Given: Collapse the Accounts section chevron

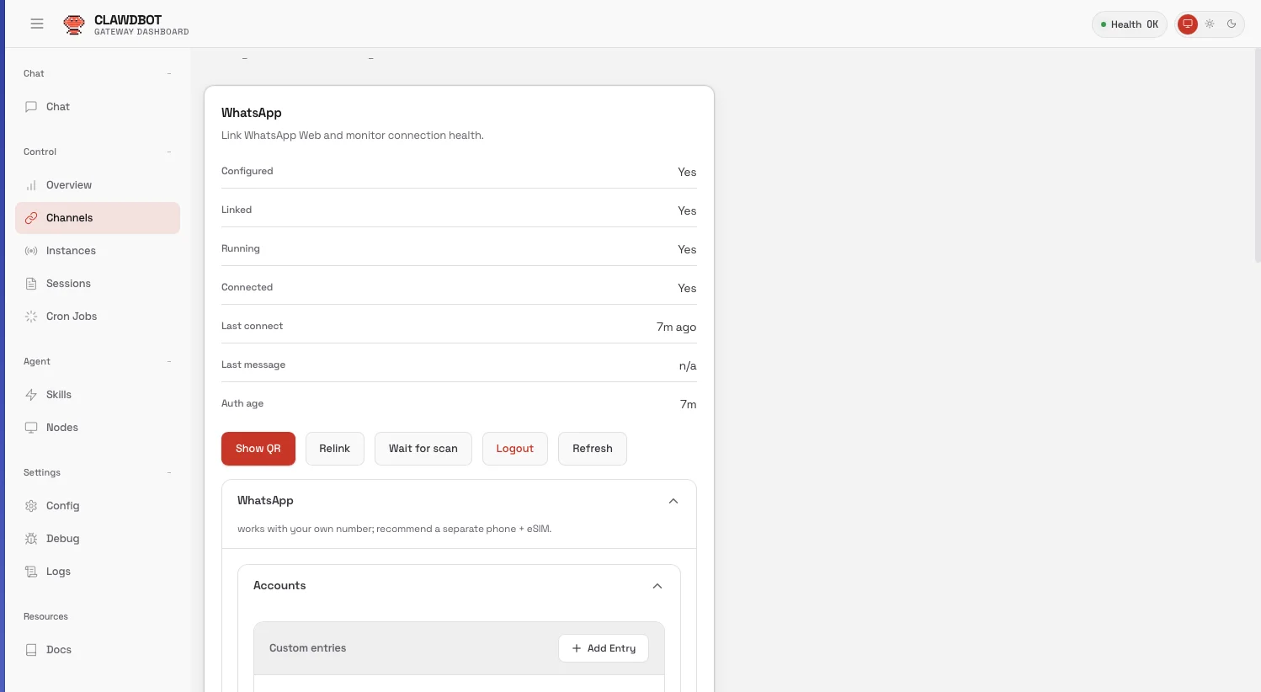Looking at the screenshot, I should (x=657, y=586).
